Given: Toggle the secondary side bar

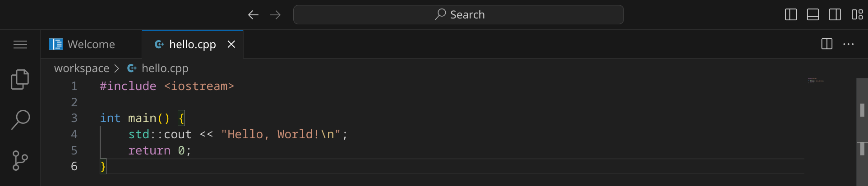Looking at the screenshot, I should (835, 15).
